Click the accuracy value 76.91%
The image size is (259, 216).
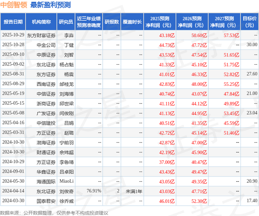94,191
